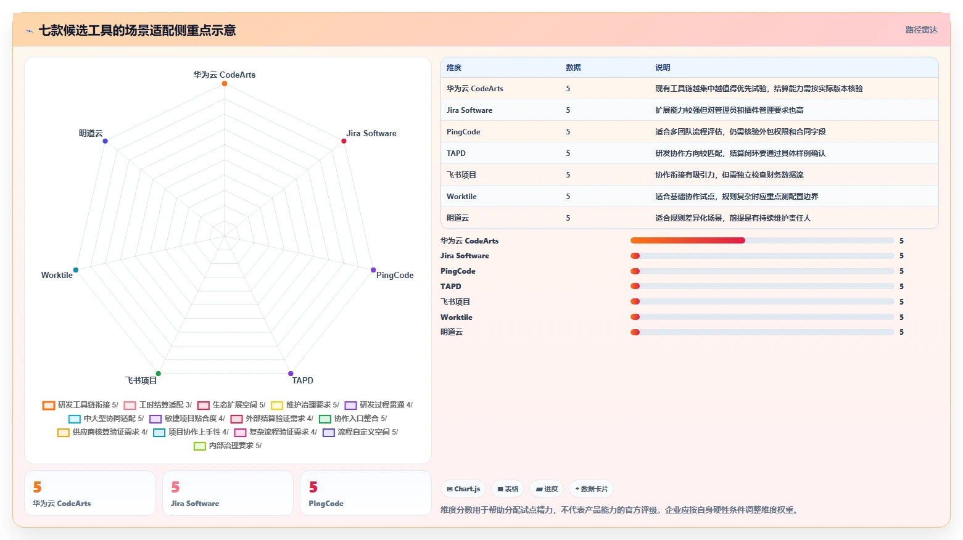Toggle the 外部结算验证需求 legend item
The height and width of the screenshot is (540, 963).
click(x=272, y=419)
